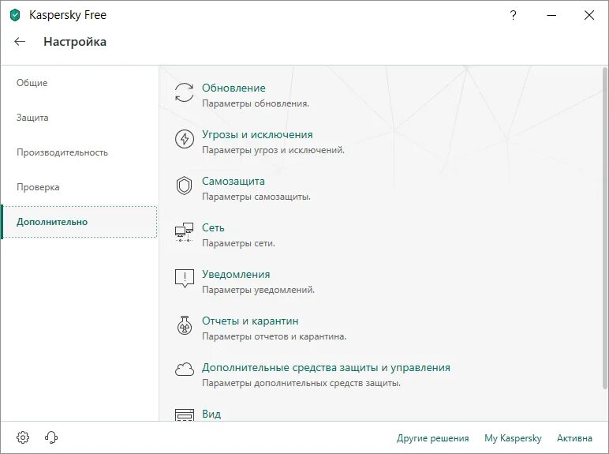This screenshot has height=454, width=609.
Task: Open the Обновление settings link
Action: tap(234, 88)
